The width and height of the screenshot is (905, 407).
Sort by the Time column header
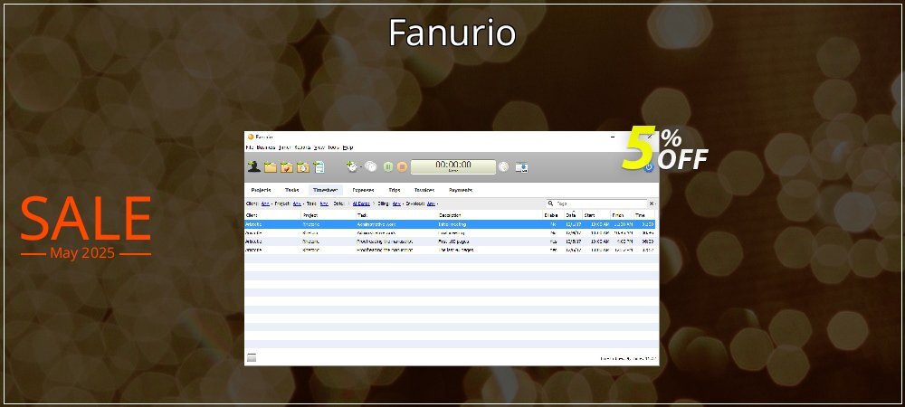pyautogui.click(x=644, y=215)
